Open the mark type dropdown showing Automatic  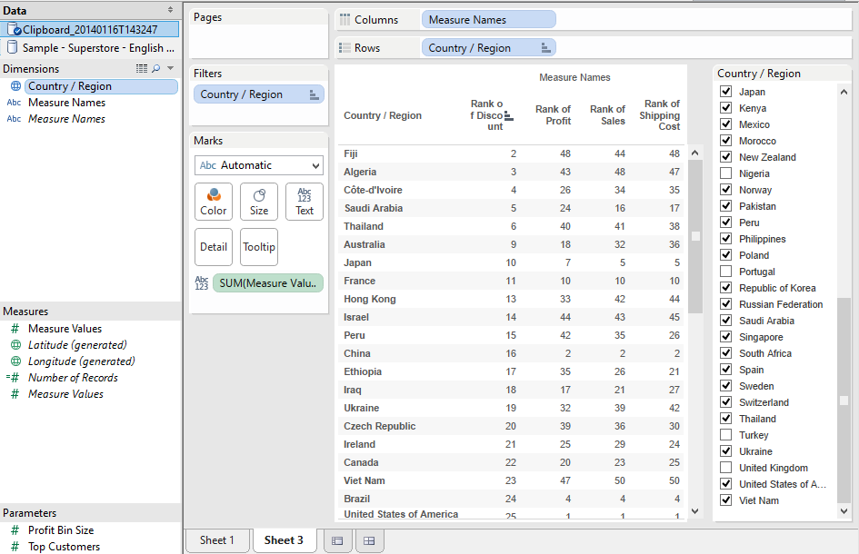coord(258,165)
